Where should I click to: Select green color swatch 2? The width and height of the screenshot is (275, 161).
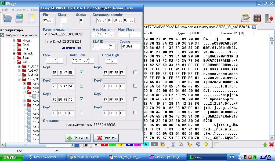pyautogui.click(x=113, y=145)
